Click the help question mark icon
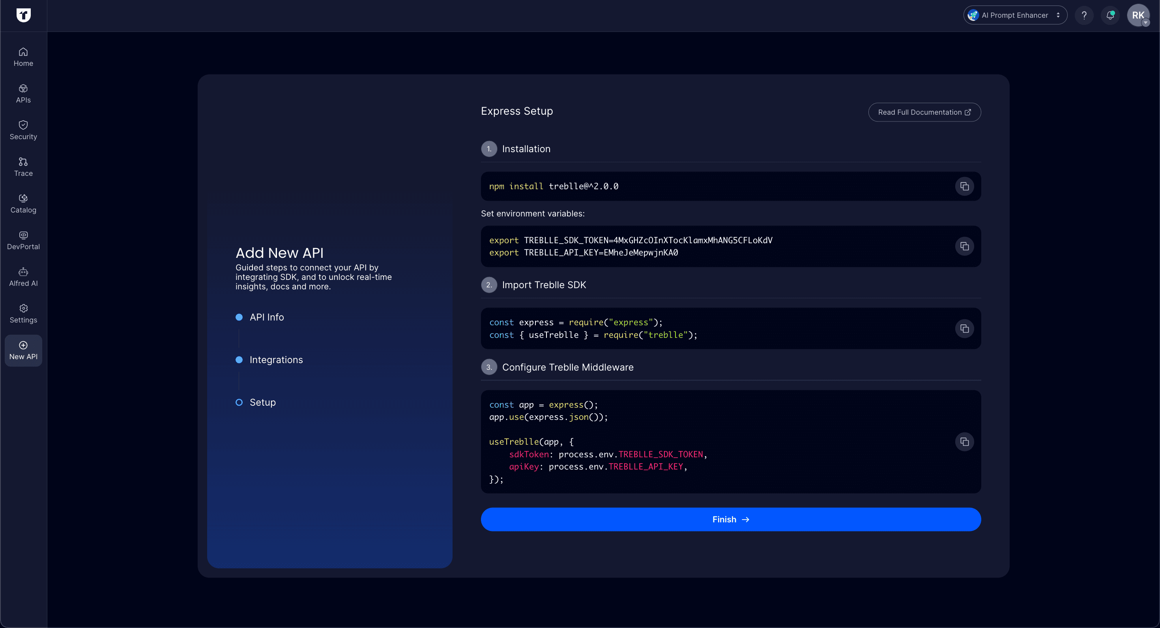The width and height of the screenshot is (1160, 628). pos(1084,15)
